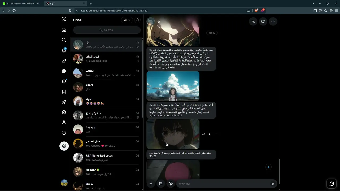Open the الخطّاب conversation

point(107,73)
